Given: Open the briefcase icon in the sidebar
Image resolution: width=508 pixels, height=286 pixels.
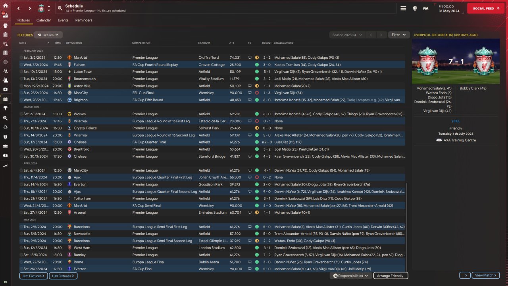Looking at the screenshot, I should click(6, 146).
